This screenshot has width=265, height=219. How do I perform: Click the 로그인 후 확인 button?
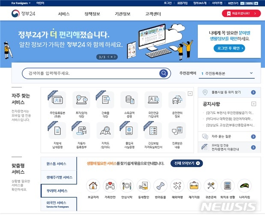[x=229, y=48]
